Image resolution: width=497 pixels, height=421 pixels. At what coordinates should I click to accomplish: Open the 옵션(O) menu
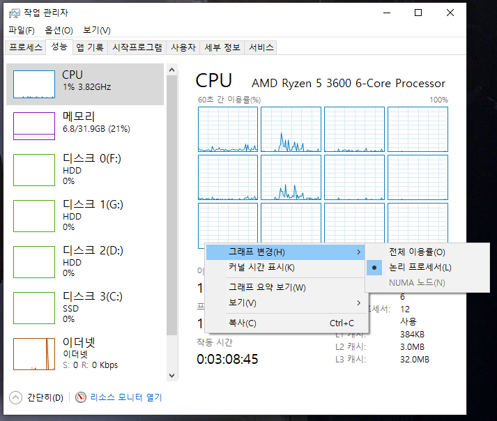pyautogui.click(x=59, y=31)
